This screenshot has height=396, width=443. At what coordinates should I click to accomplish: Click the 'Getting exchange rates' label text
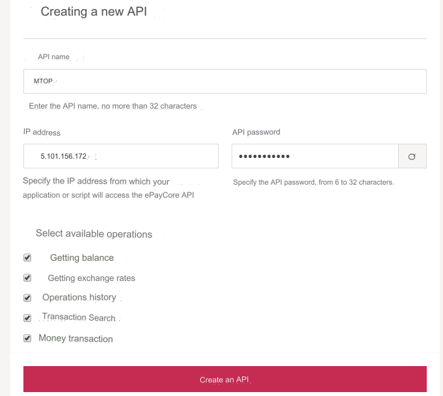(x=92, y=278)
